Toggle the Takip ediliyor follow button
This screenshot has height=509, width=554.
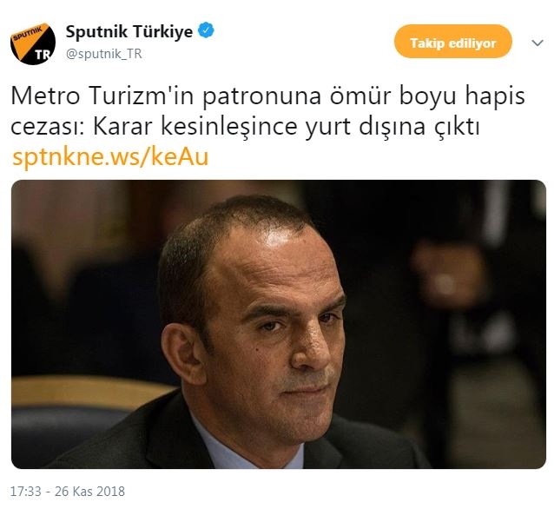click(x=453, y=42)
